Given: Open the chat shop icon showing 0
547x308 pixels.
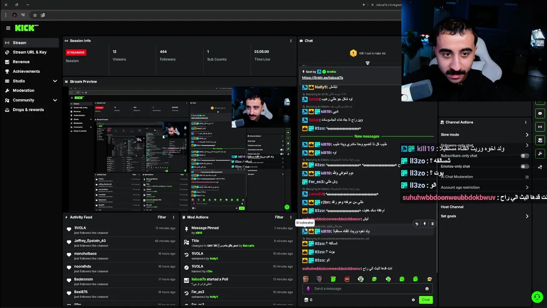Looking at the screenshot, I should pos(308,300).
